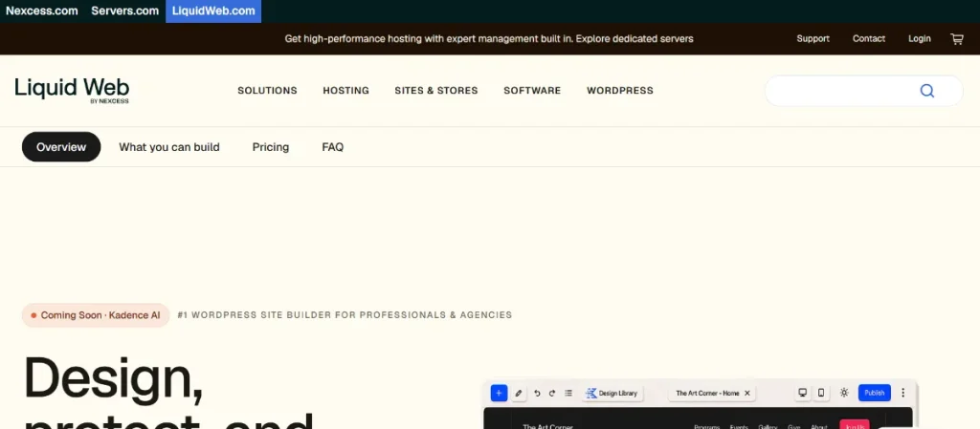This screenshot has height=429, width=980.
Task: Toggle the sun brightness icon
Action: [844, 393]
